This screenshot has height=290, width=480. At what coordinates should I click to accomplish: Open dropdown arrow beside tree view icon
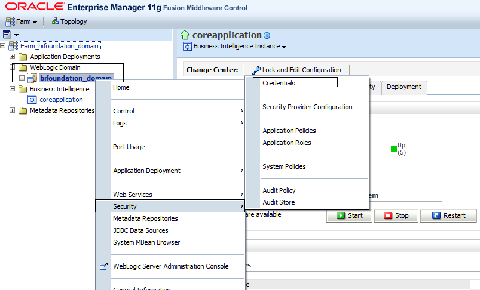[x=16, y=35]
